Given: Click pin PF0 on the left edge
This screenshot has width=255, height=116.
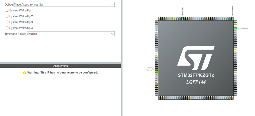Looking at the screenshot, I should click(x=157, y=40).
